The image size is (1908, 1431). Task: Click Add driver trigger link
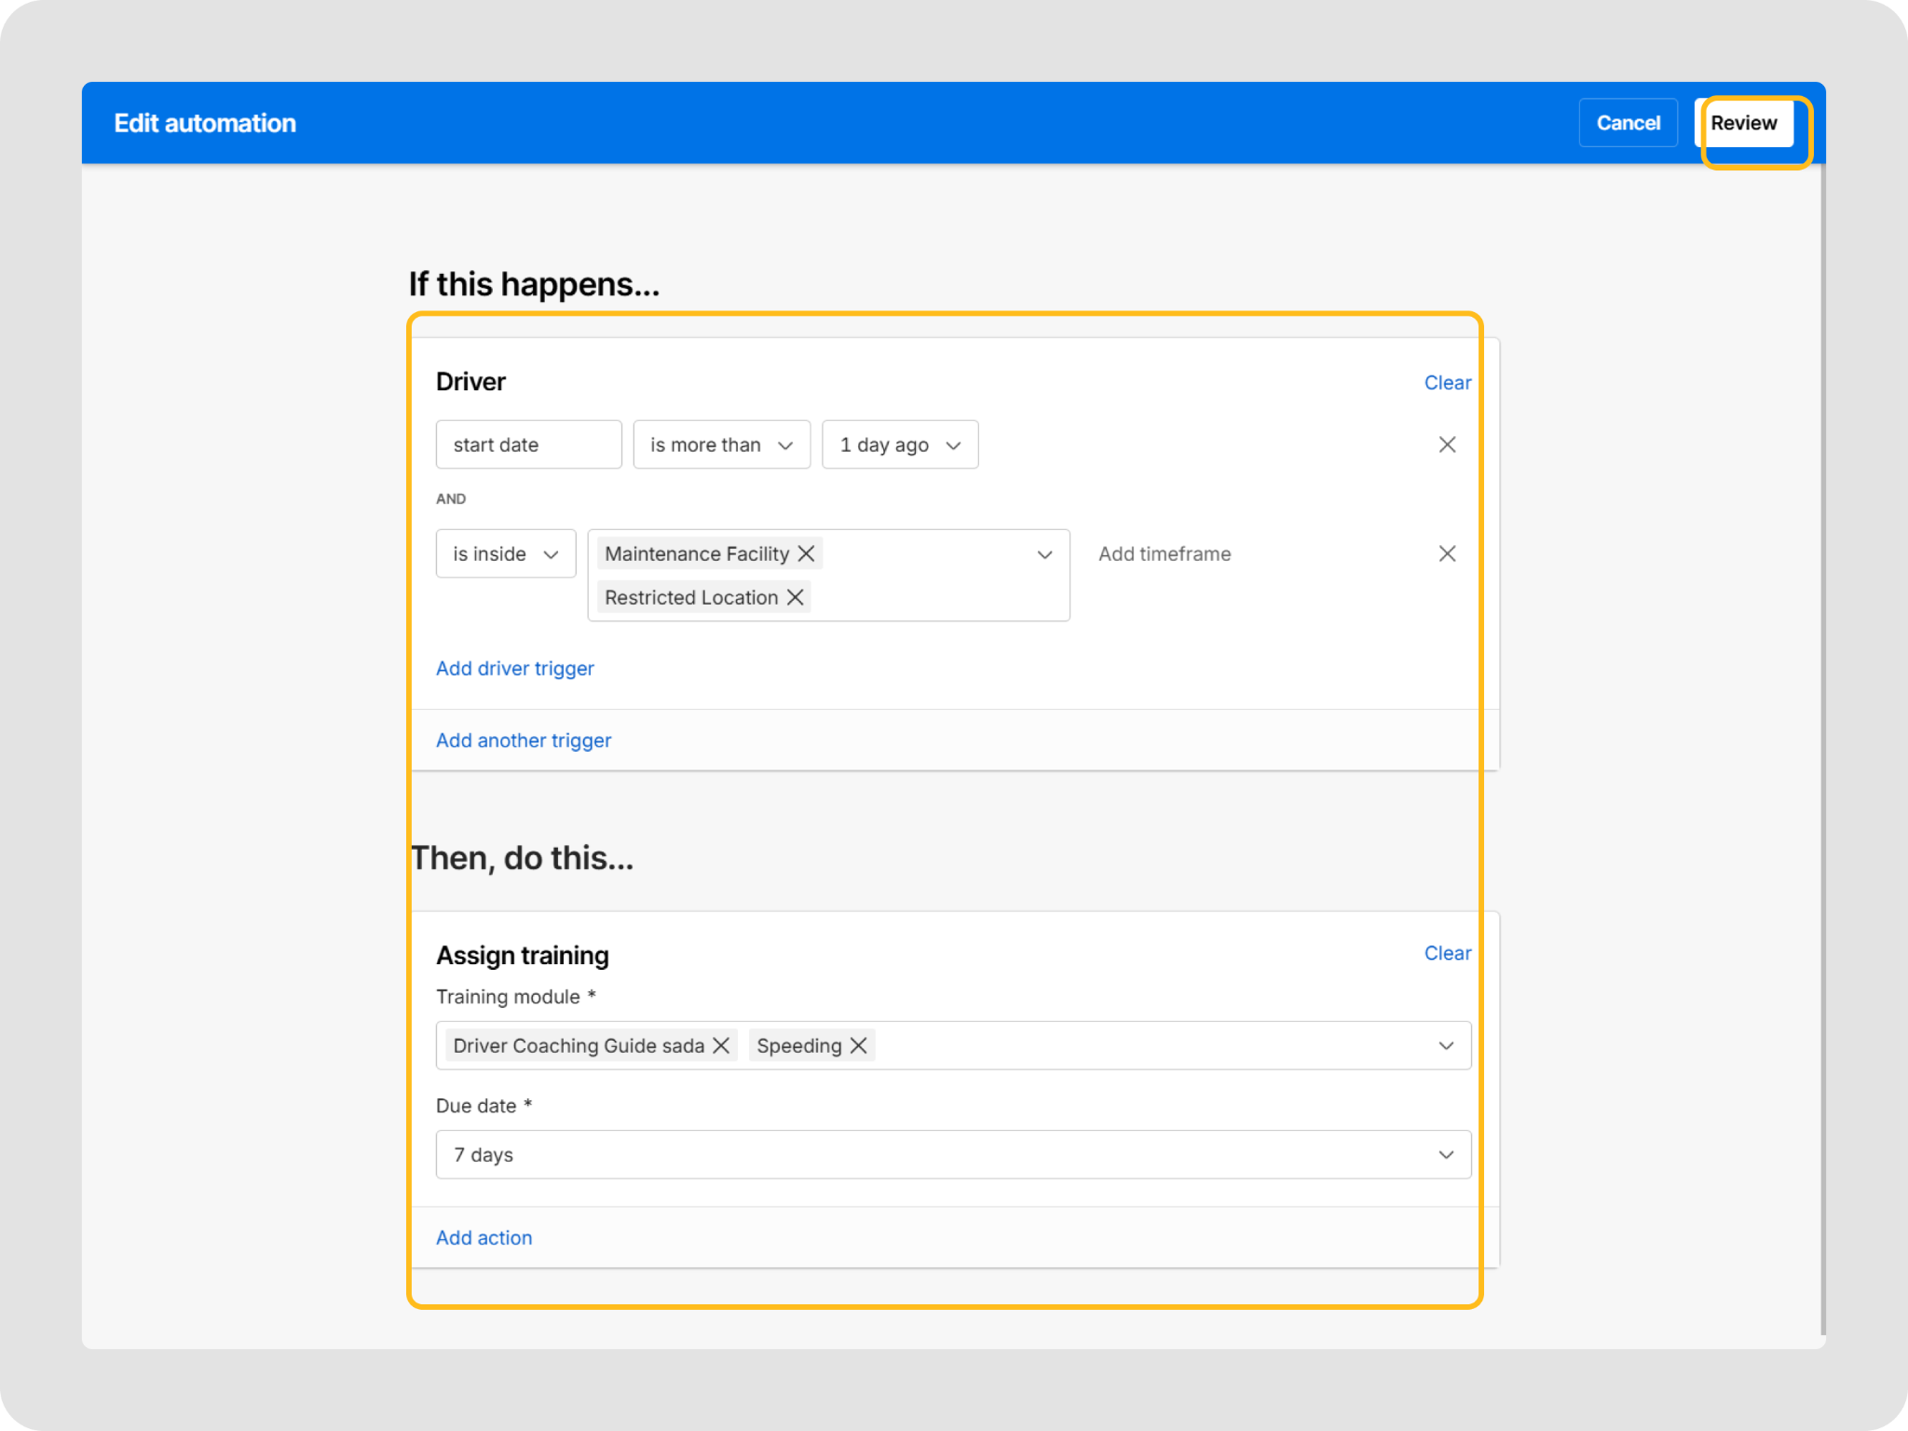click(514, 668)
